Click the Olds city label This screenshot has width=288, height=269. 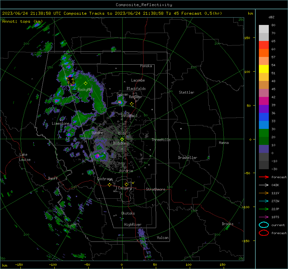pyautogui.click(x=122, y=133)
